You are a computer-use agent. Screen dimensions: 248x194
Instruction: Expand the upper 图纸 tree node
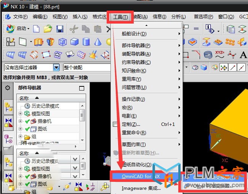pyautogui.click(x=20, y=129)
